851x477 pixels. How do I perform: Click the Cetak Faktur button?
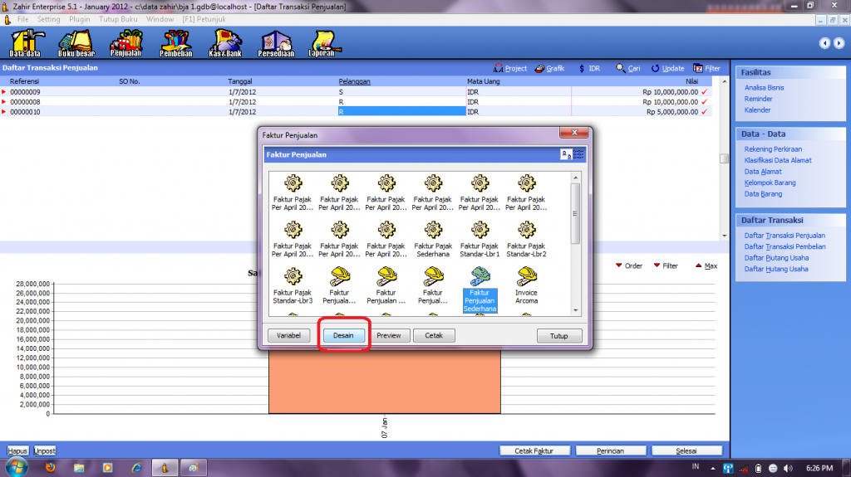click(534, 450)
